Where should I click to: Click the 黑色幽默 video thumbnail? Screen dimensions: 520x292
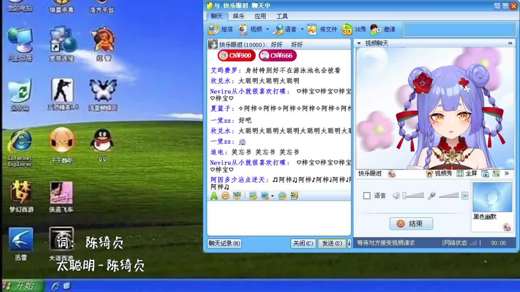492,197
